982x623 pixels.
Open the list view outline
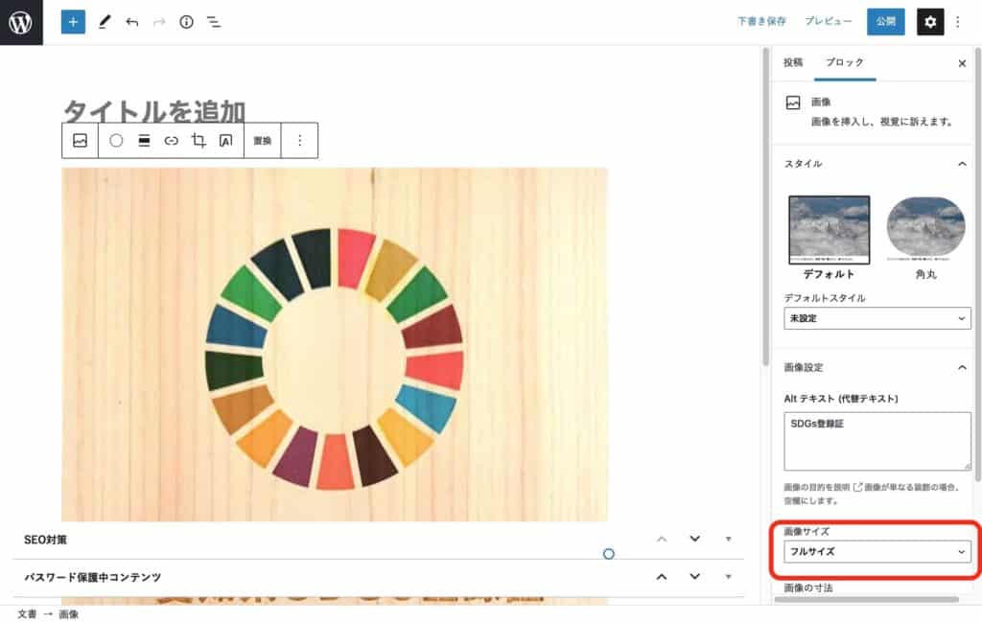pos(214,23)
